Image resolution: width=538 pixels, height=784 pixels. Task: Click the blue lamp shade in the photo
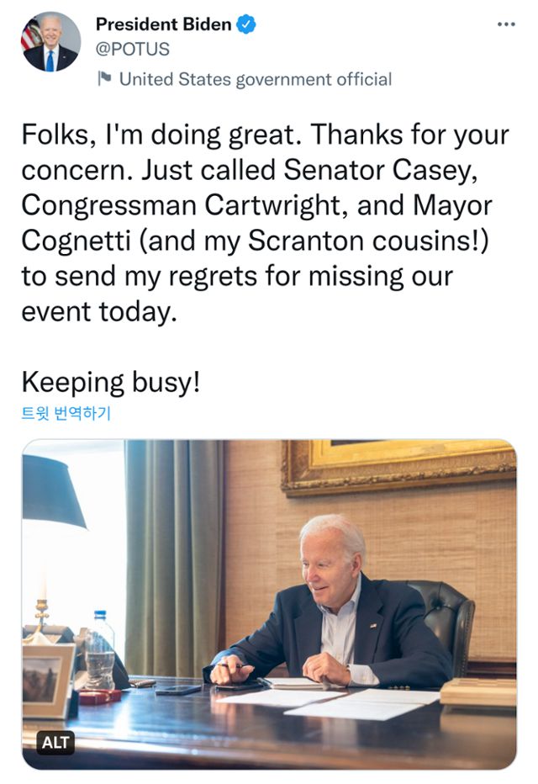[x=54, y=492]
